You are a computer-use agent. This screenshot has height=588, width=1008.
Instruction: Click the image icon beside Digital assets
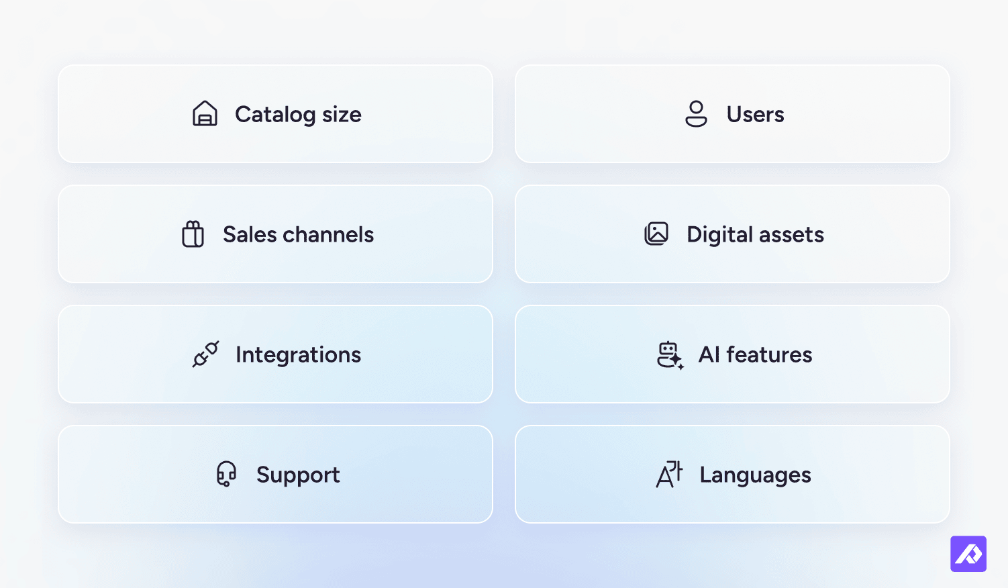656,234
